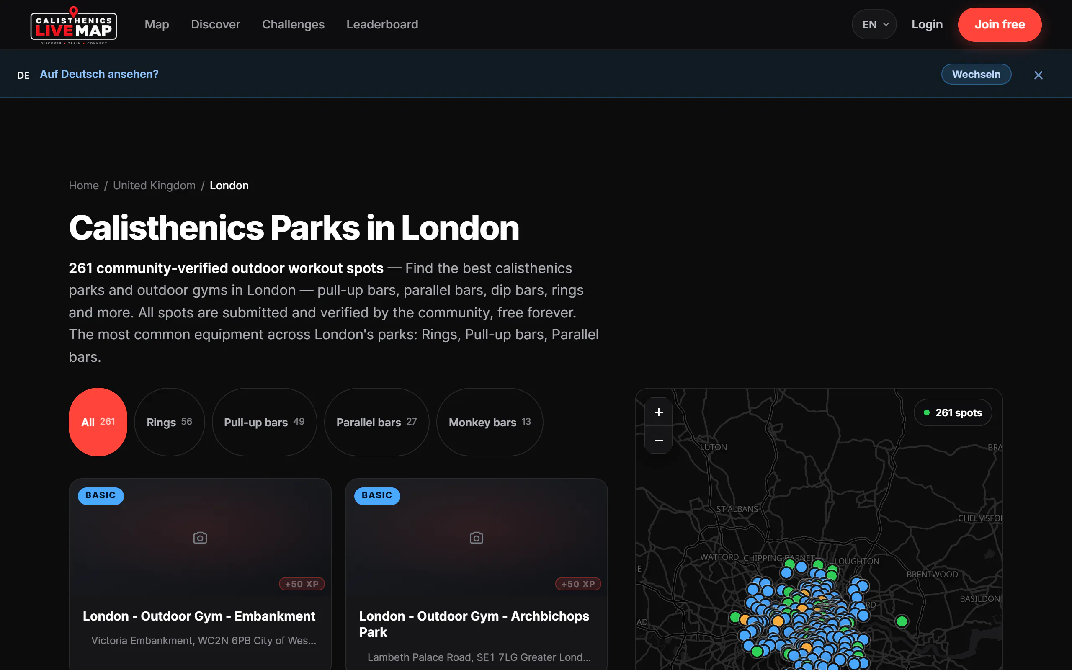Click the camera placeholder on Embankment card
Screen dimensions: 1072x670
200,538
